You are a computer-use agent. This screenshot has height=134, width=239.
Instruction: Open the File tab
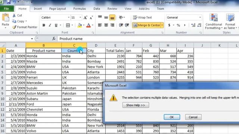(x=6, y=9)
